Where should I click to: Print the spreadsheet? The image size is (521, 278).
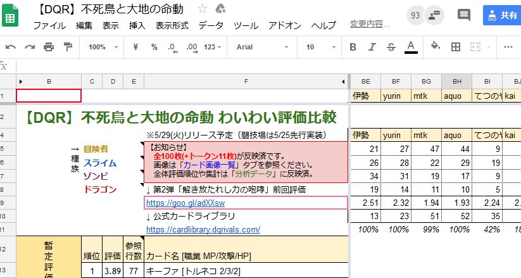pos(49,47)
